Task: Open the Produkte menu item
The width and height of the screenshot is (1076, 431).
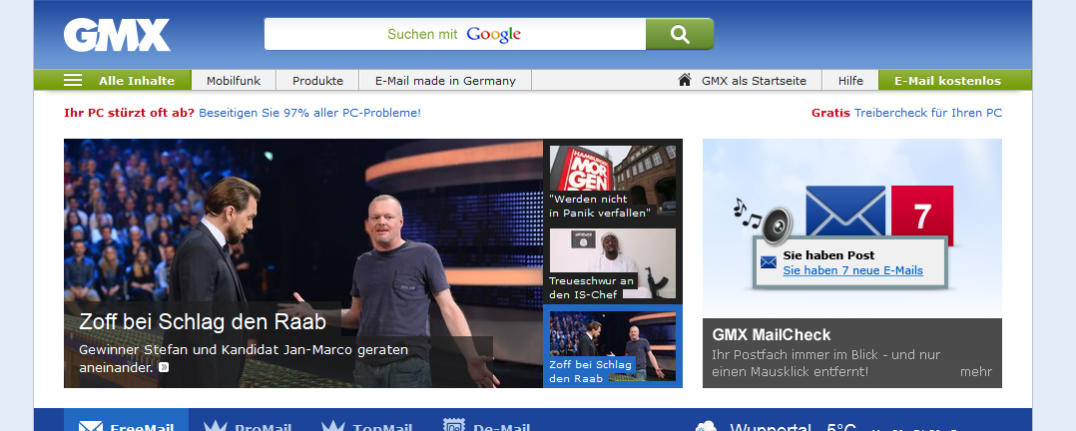Action: (317, 80)
